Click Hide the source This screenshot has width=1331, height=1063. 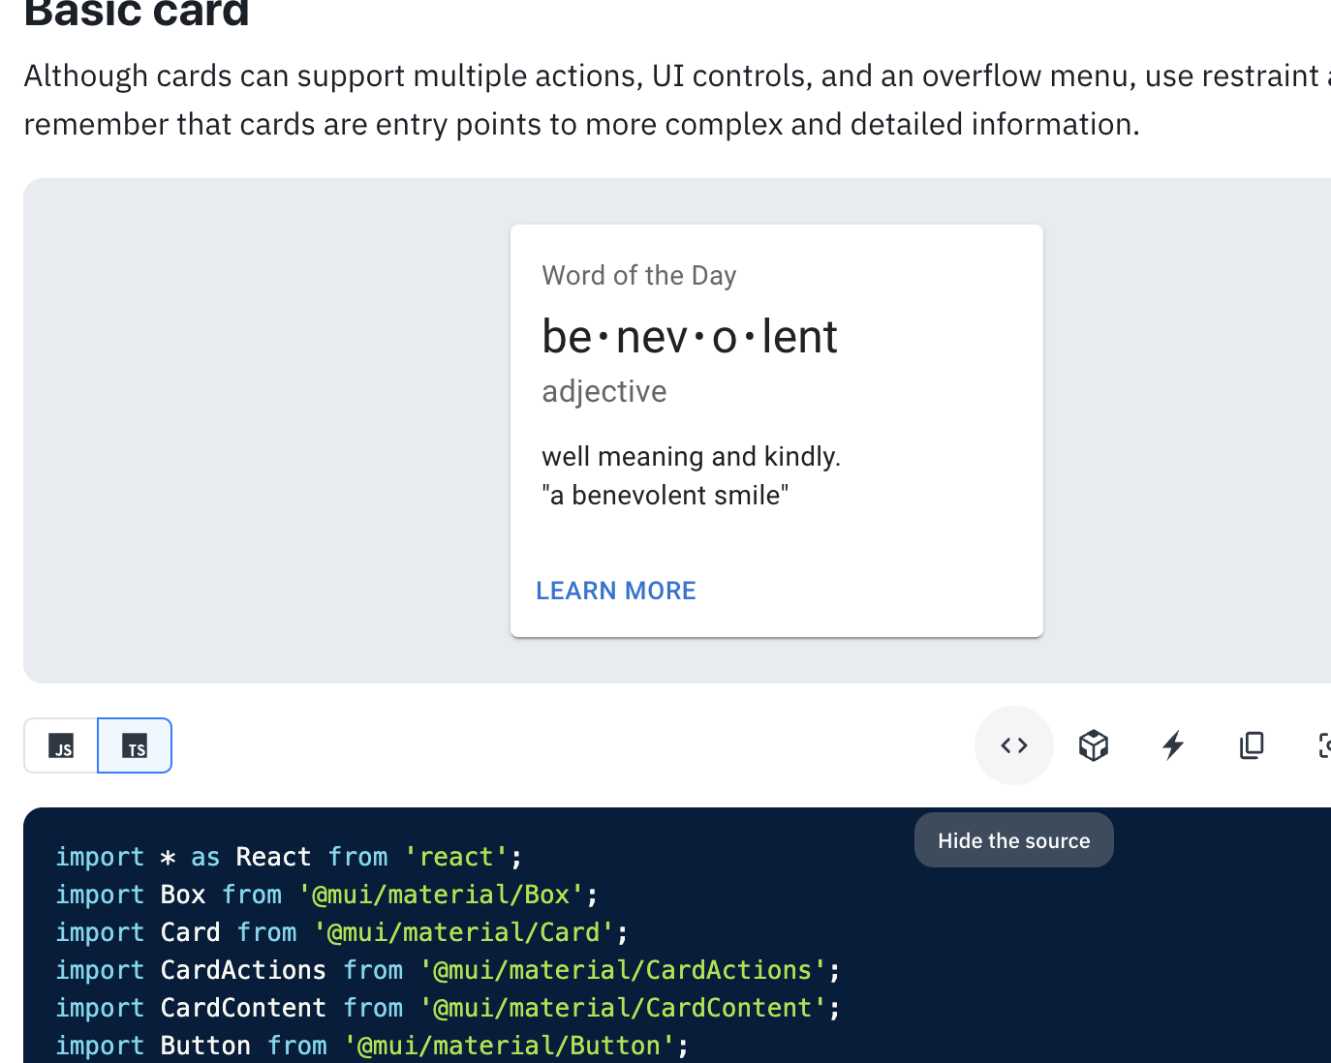[x=1013, y=839]
